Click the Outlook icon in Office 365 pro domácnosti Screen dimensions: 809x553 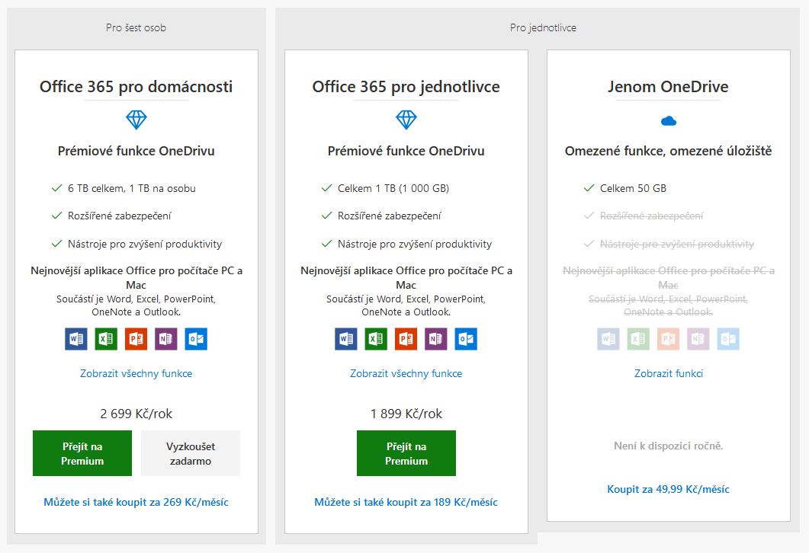pos(196,339)
